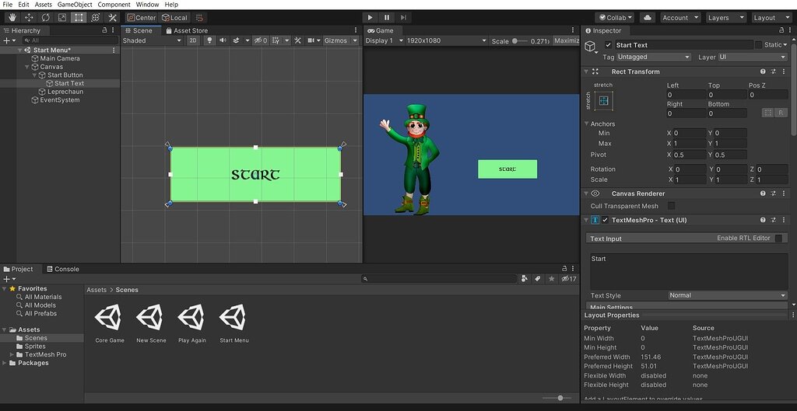The width and height of the screenshot is (797, 411).
Task: Select the Move tool
Action: [29, 18]
